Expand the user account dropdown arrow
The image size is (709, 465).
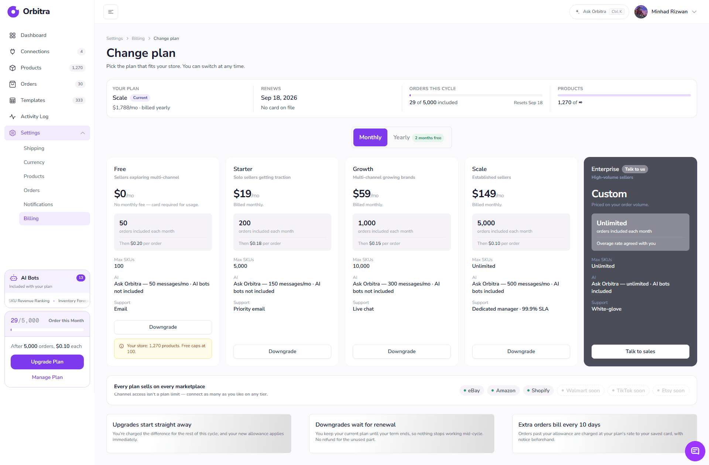pyautogui.click(x=694, y=12)
